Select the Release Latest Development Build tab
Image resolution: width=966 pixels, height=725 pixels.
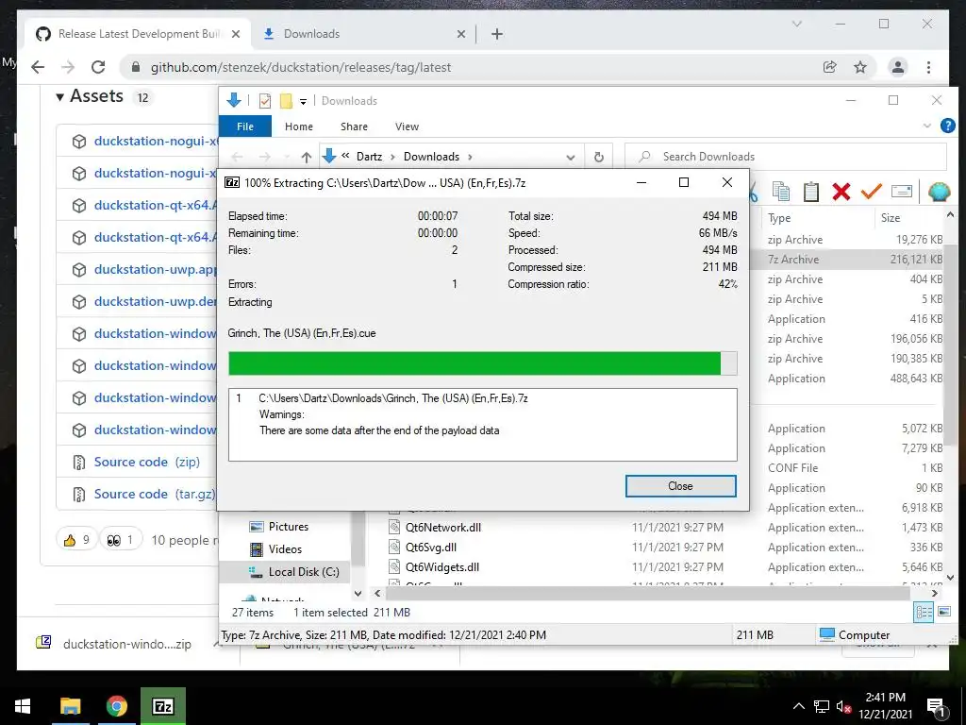point(139,34)
